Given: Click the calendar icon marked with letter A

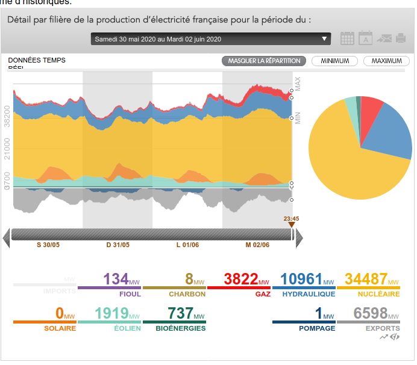Looking at the screenshot, I should (365, 38).
